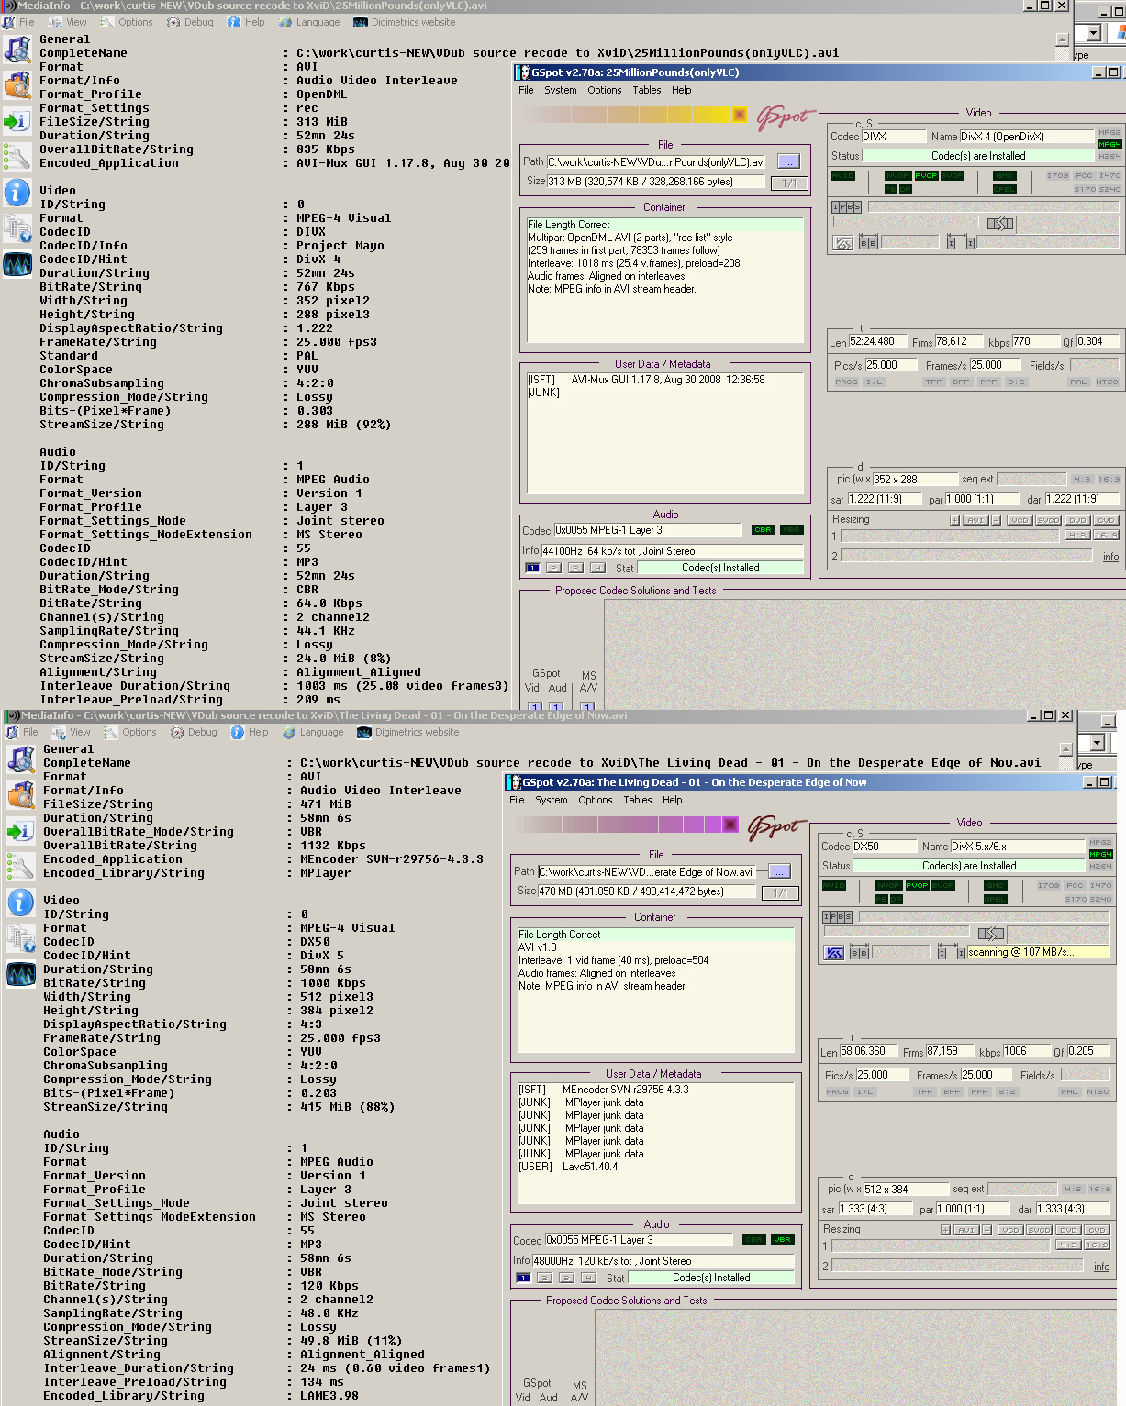This screenshot has width=1126, height=1406.
Task: Click the green-arrow export icon in the 25MillionPounds MediaInfo sidebar
Action: pyautogui.click(x=17, y=120)
